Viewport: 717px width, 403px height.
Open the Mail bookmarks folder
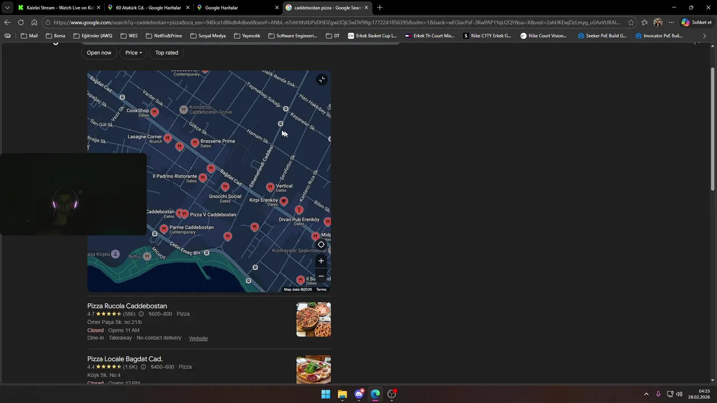coord(29,36)
